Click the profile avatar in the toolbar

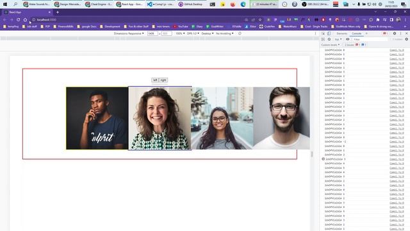pos(398,20)
